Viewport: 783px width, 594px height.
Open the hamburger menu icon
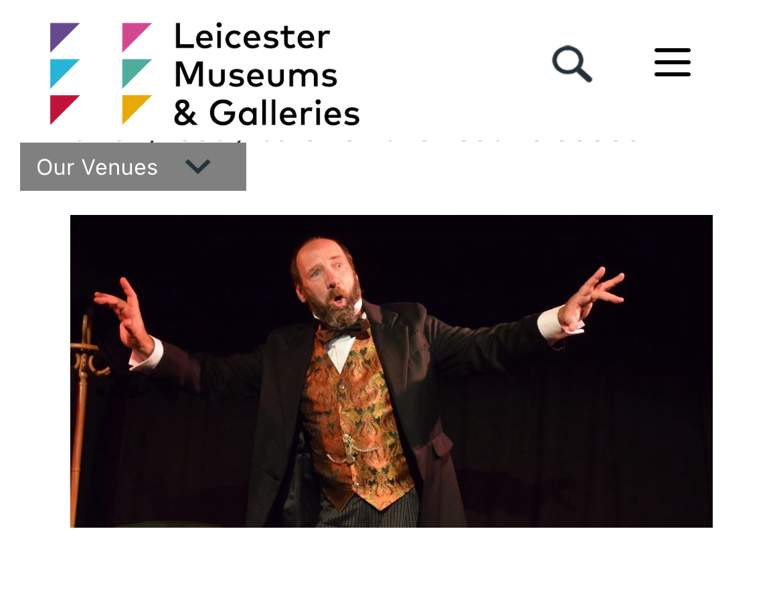point(672,62)
